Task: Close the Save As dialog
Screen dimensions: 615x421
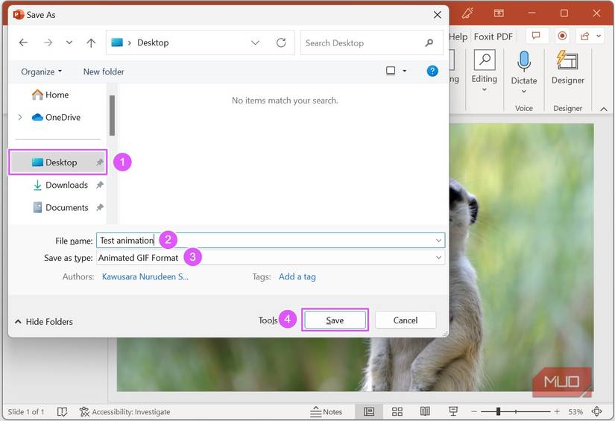Action: (x=438, y=15)
